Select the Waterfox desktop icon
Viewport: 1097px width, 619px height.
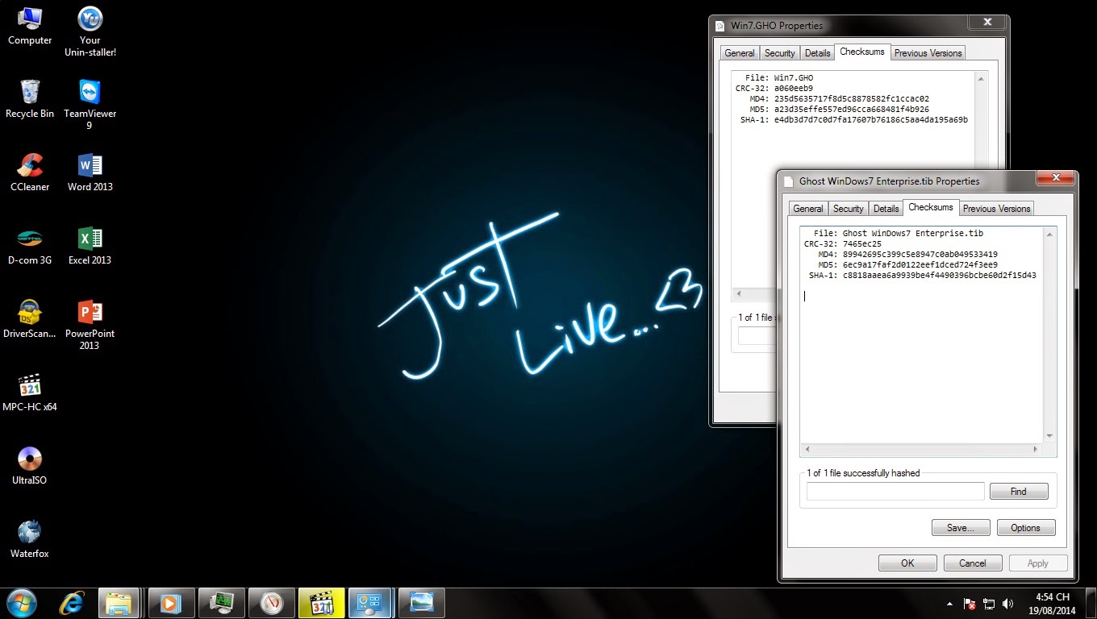pyautogui.click(x=30, y=538)
